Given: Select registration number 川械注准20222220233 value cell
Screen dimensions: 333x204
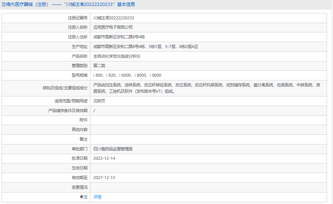Looking at the screenshot, I should [x=209, y=18].
